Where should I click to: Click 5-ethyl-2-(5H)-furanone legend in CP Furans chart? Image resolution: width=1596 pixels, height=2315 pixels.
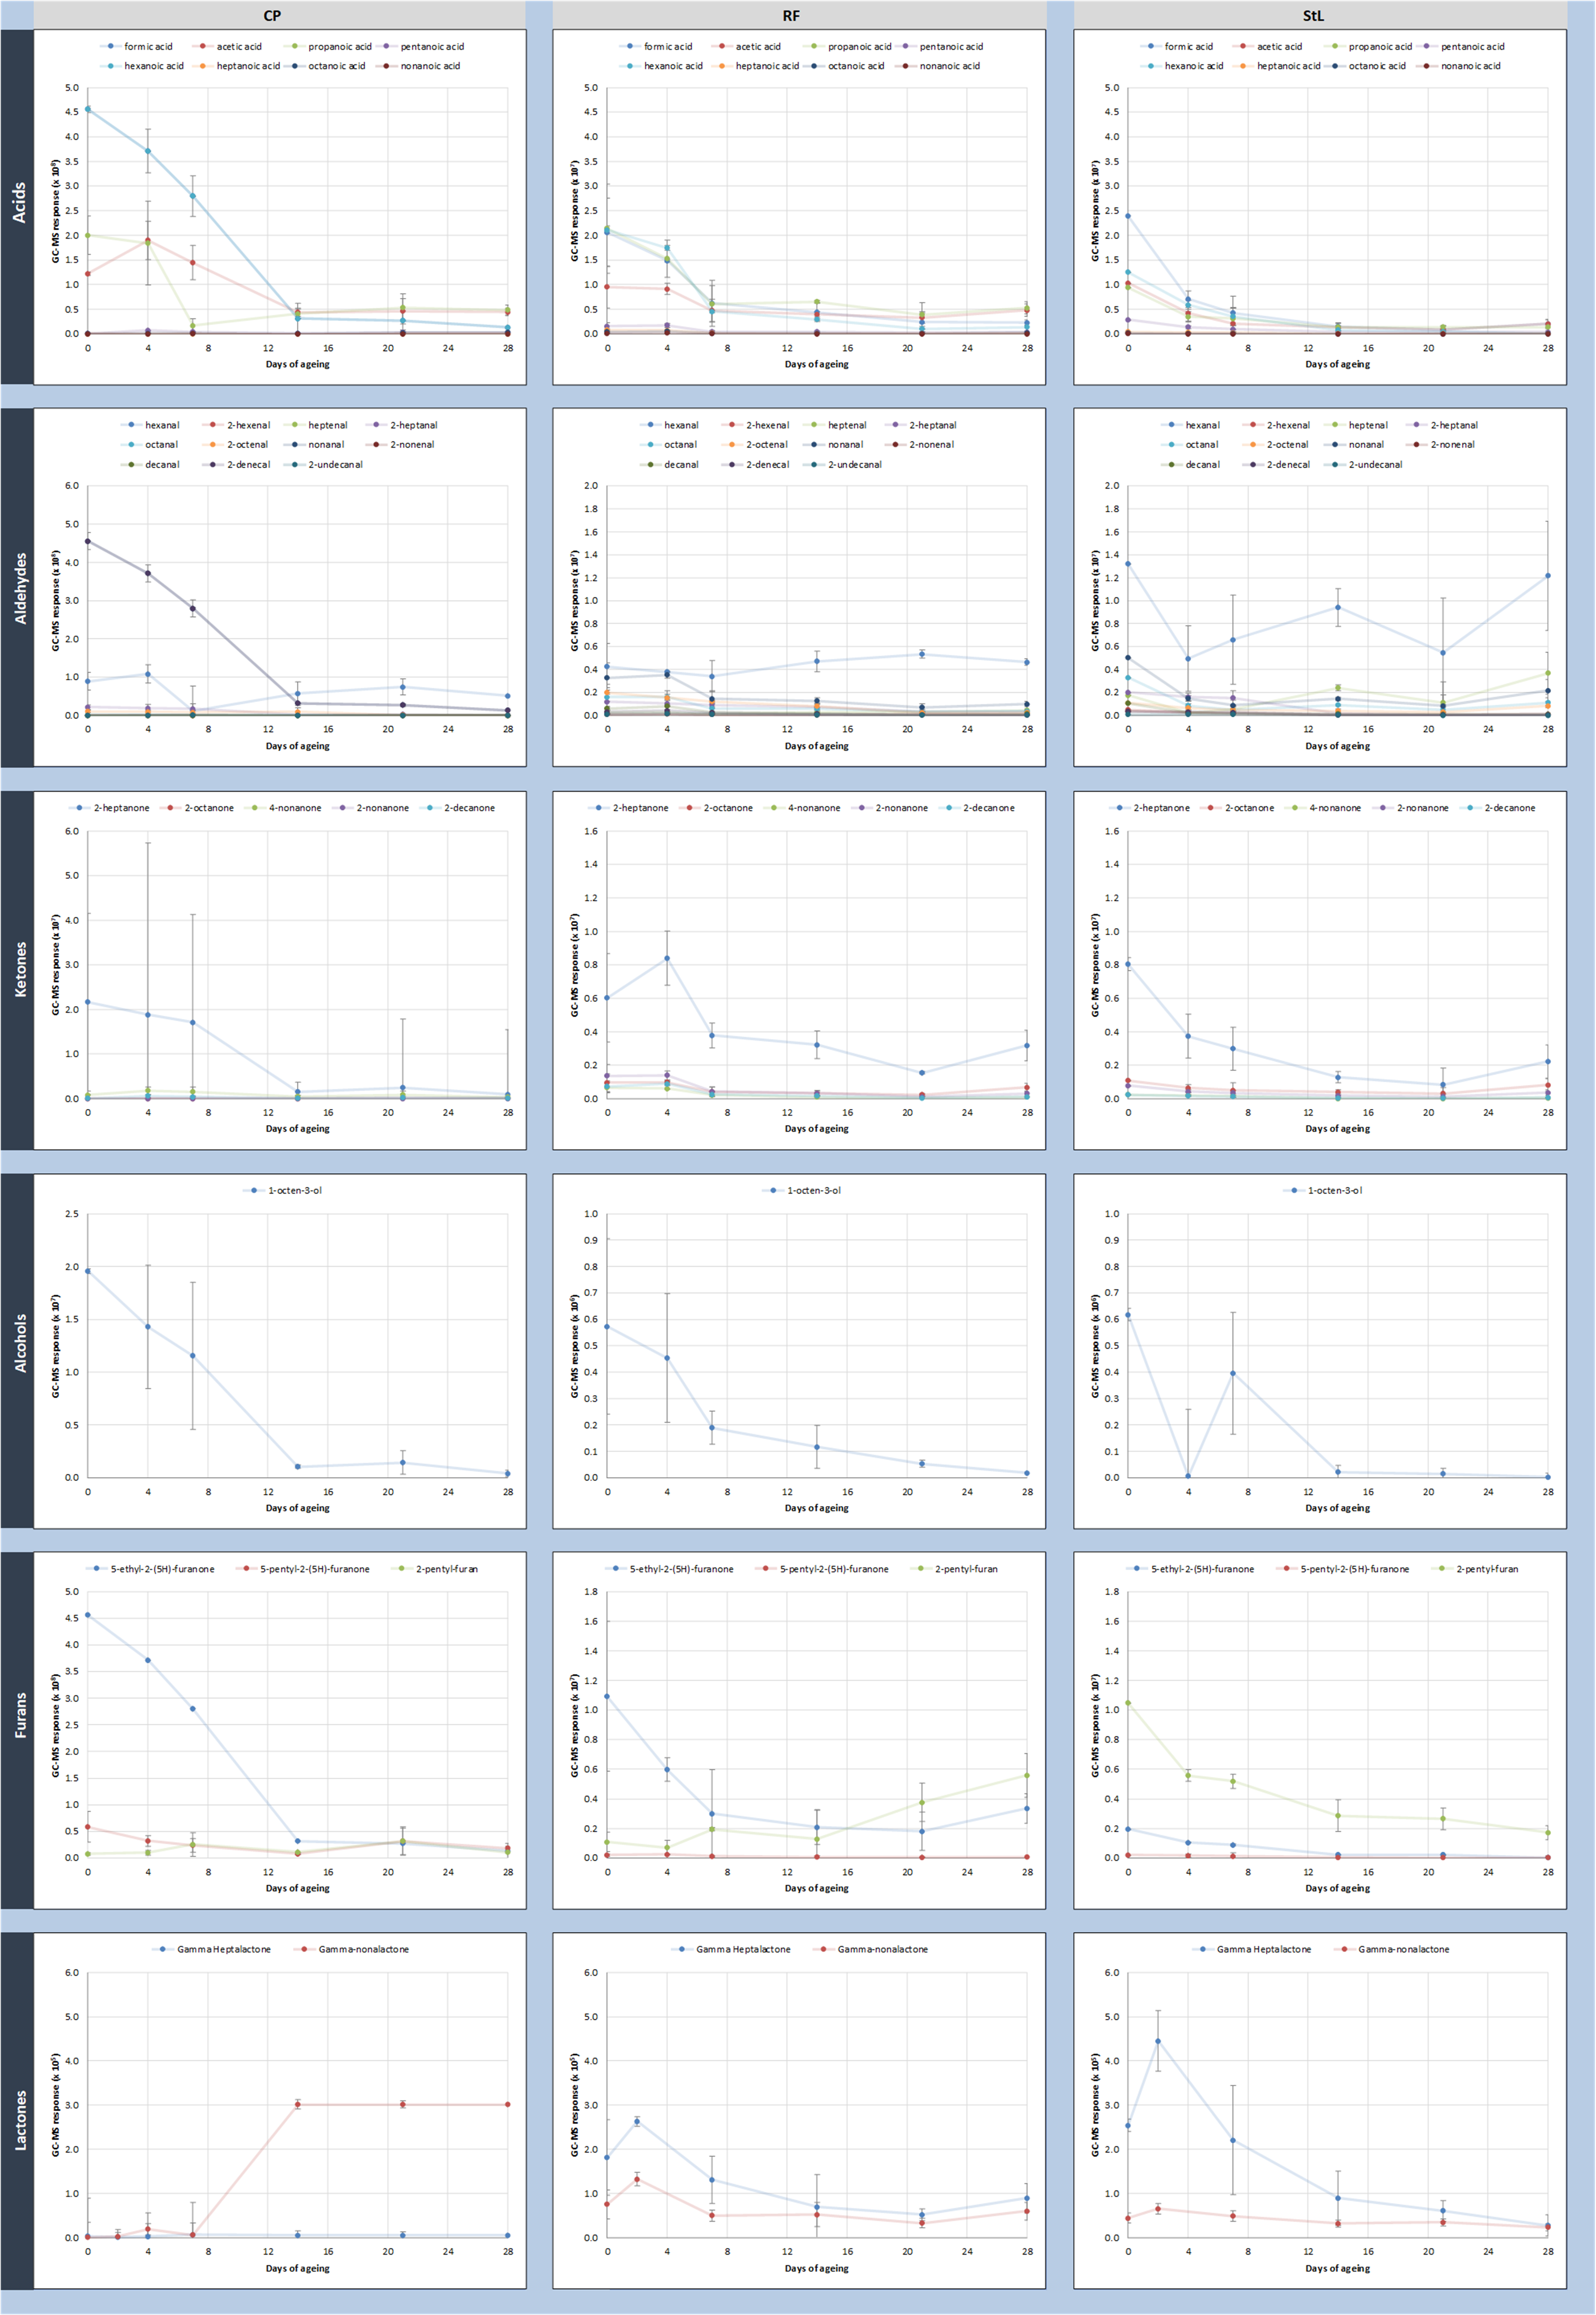pos(151,1569)
